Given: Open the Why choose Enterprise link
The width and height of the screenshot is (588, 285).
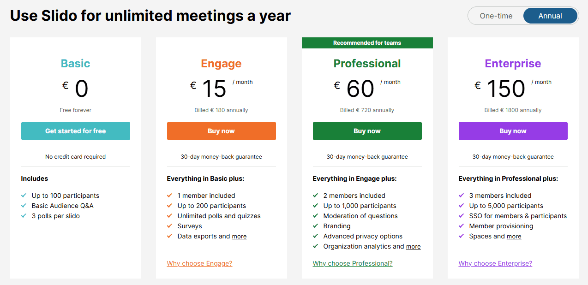Looking at the screenshot, I should coord(495,263).
